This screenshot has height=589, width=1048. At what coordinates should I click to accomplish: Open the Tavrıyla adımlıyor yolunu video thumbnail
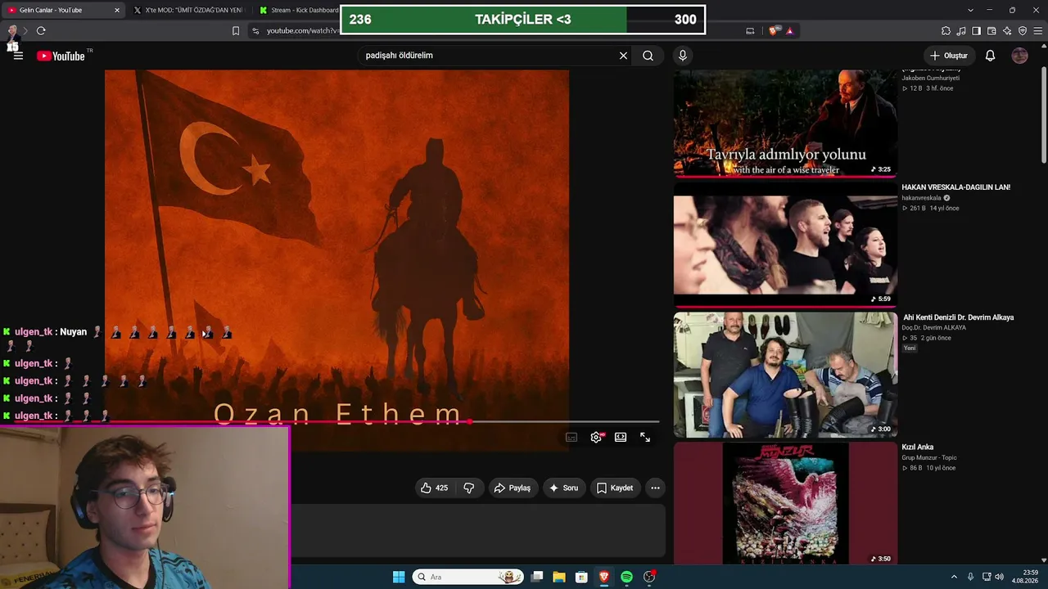click(785, 123)
